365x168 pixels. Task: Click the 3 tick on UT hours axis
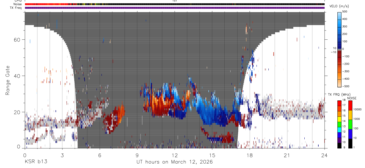click(62, 155)
